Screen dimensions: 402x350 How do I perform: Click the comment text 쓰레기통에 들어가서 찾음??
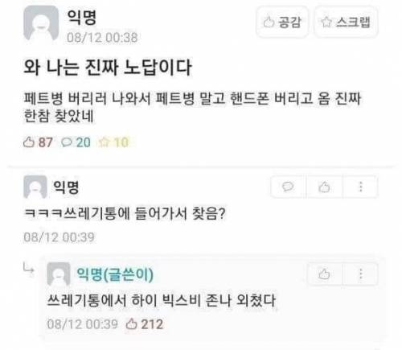pos(125,213)
